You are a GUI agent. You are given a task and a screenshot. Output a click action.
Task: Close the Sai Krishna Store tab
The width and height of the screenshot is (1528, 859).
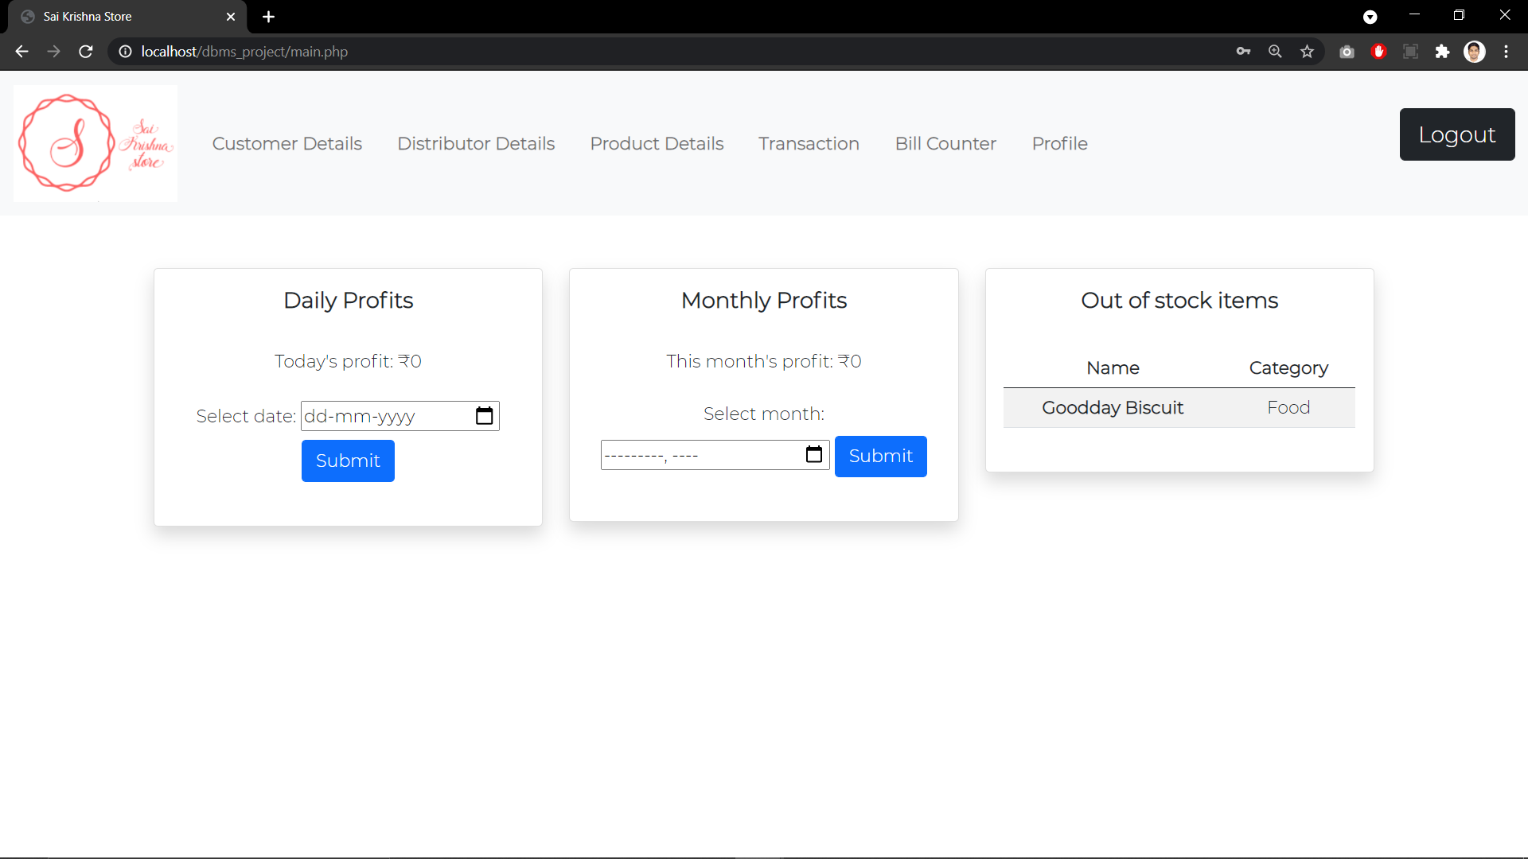tap(231, 17)
